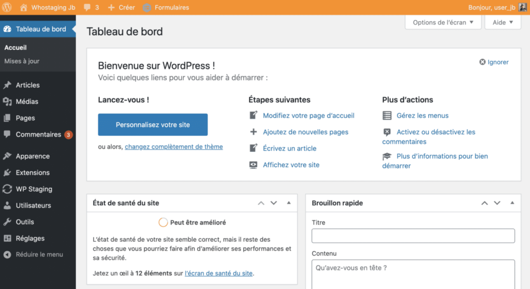This screenshot has width=530, height=289.
Task: Move État de santé du site panel down
Action: 274,203
